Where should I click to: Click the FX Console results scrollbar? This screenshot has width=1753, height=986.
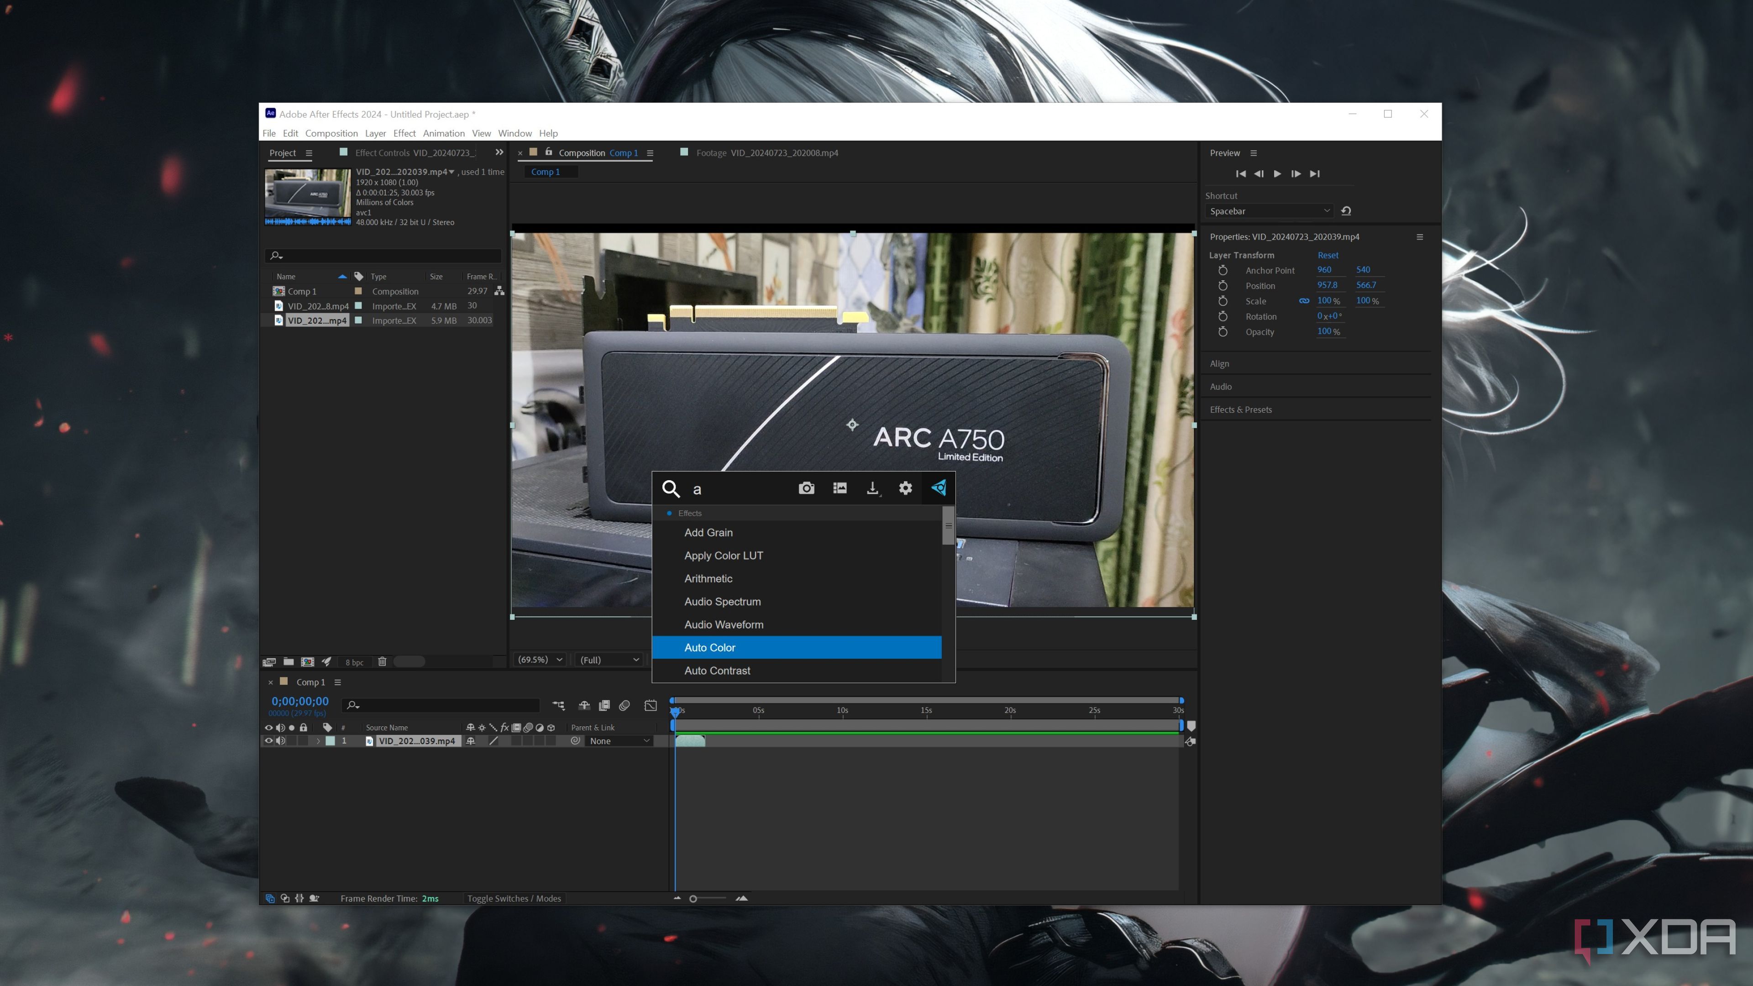point(948,525)
